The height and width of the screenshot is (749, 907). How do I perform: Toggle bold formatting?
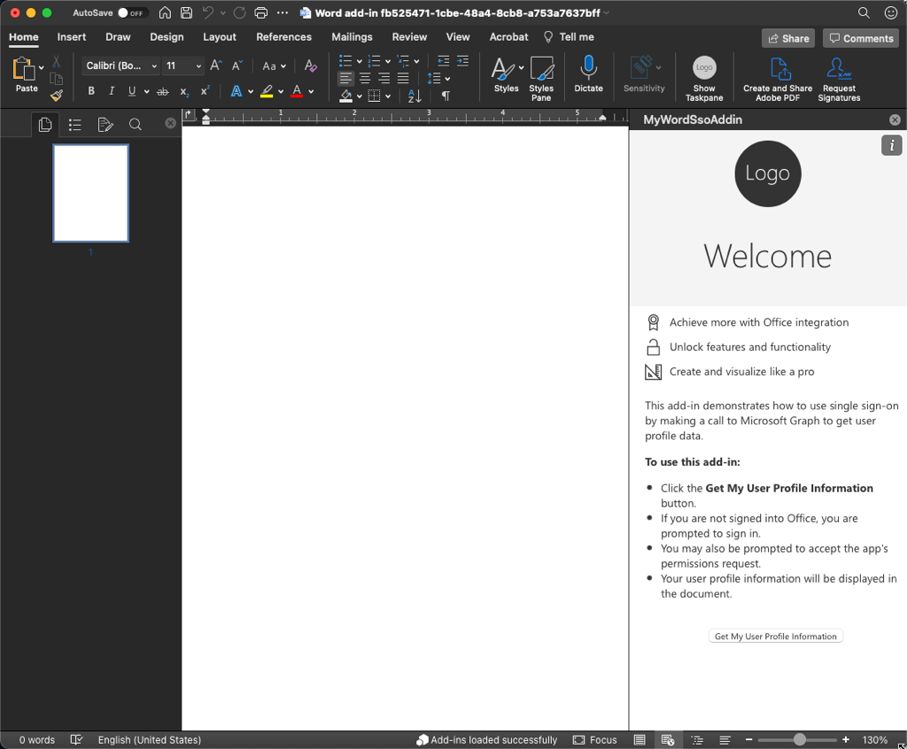[x=91, y=91]
